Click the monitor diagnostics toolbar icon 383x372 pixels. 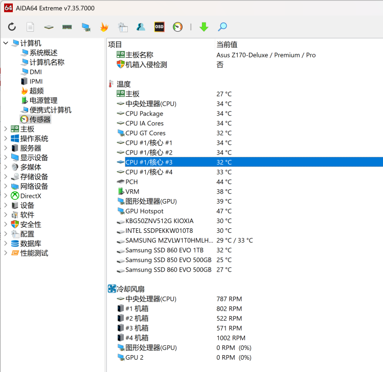coord(86,27)
